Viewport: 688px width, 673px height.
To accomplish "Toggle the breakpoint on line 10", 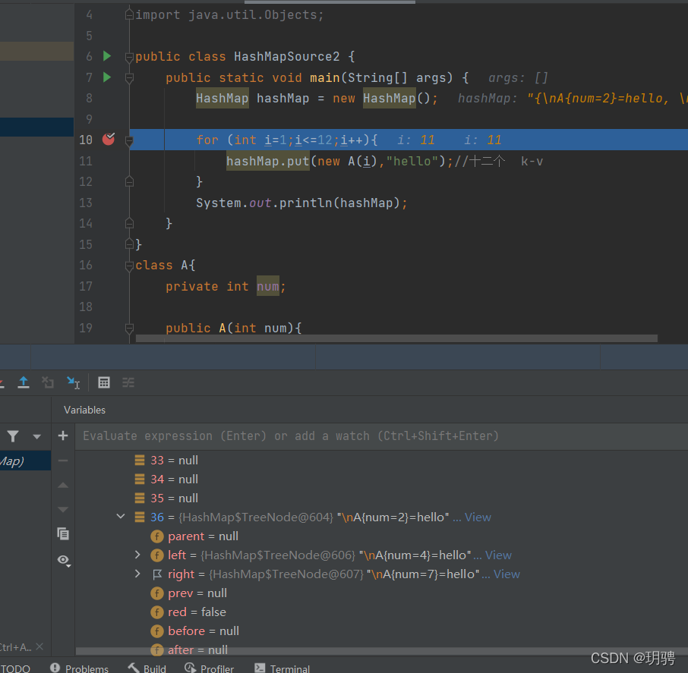I will tap(109, 140).
